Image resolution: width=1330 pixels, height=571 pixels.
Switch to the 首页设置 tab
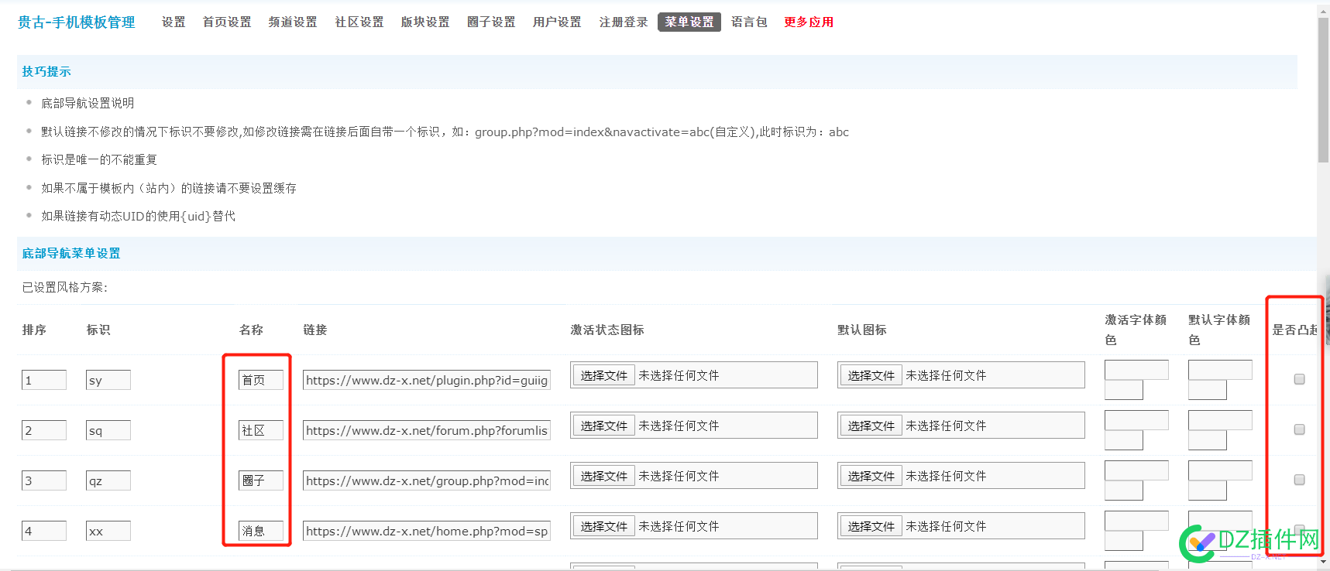pyautogui.click(x=227, y=22)
